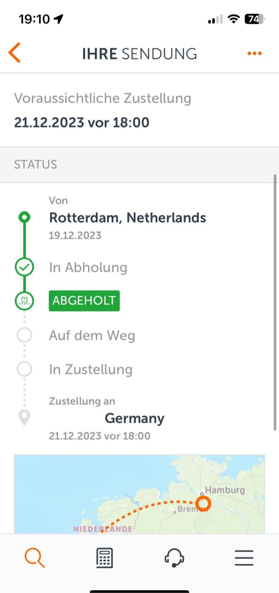The width and height of the screenshot is (279, 593).
Task: Tap the orange back arrow
Action: pos(14,53)
